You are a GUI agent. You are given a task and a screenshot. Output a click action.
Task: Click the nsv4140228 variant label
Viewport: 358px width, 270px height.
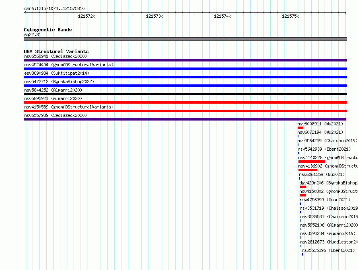(328, 157)
